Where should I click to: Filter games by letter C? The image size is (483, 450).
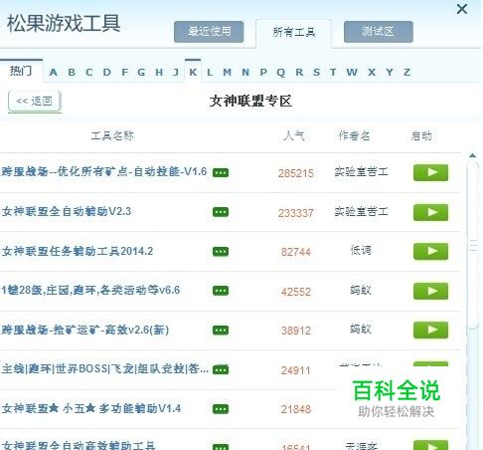pos(89,73)
